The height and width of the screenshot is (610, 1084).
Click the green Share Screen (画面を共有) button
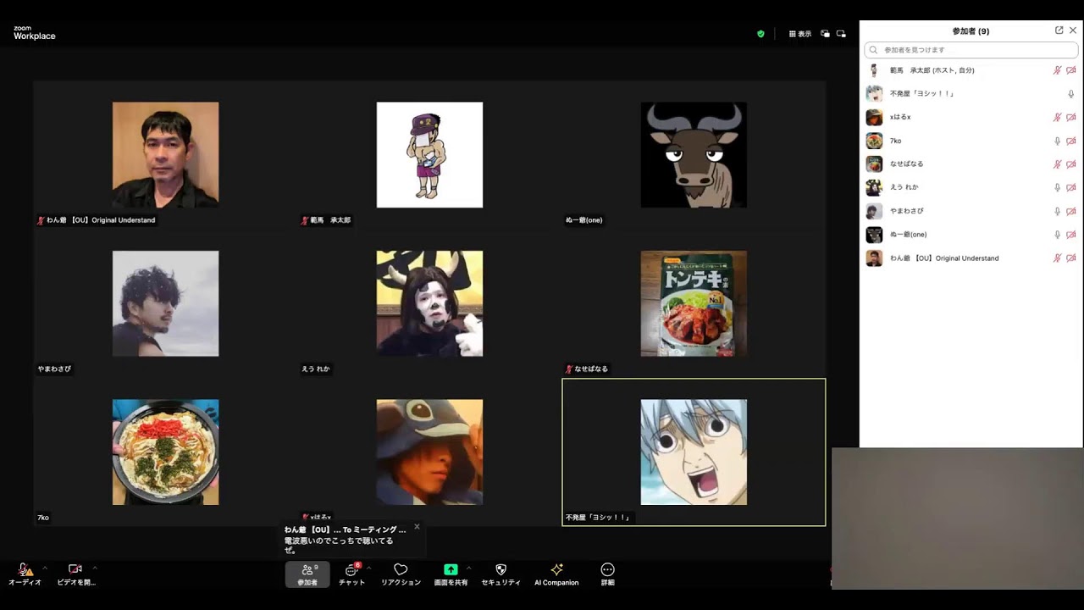click(451, 574)
